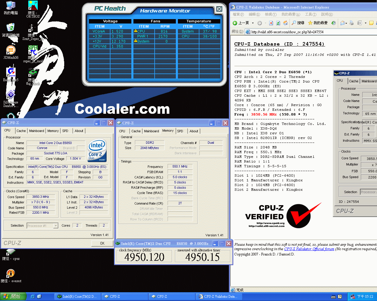
Task: Click the Mail icon in Internet Explorer toolbar
Action: [x=342, y=23]
